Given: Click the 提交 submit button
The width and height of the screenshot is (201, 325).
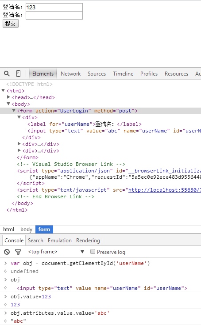Looking at the screenshot, I should [11, 24].
